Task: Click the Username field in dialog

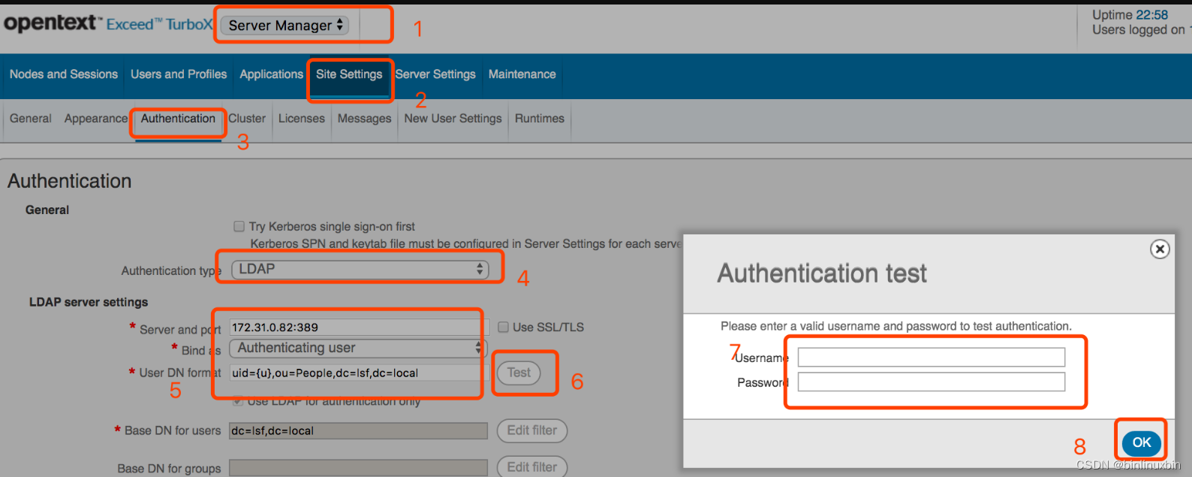Action: tap(932, 357)
